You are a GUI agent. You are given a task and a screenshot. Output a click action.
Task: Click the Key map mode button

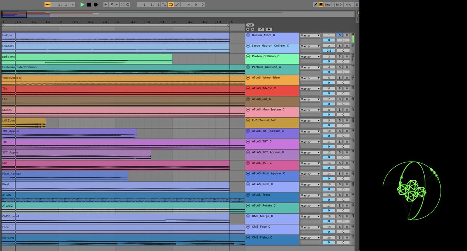328,5
